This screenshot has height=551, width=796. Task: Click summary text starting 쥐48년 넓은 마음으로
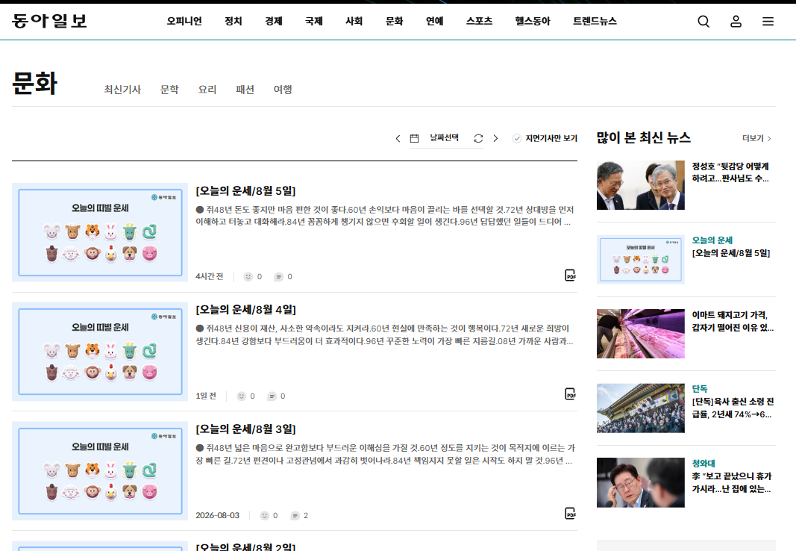point(385,454)
